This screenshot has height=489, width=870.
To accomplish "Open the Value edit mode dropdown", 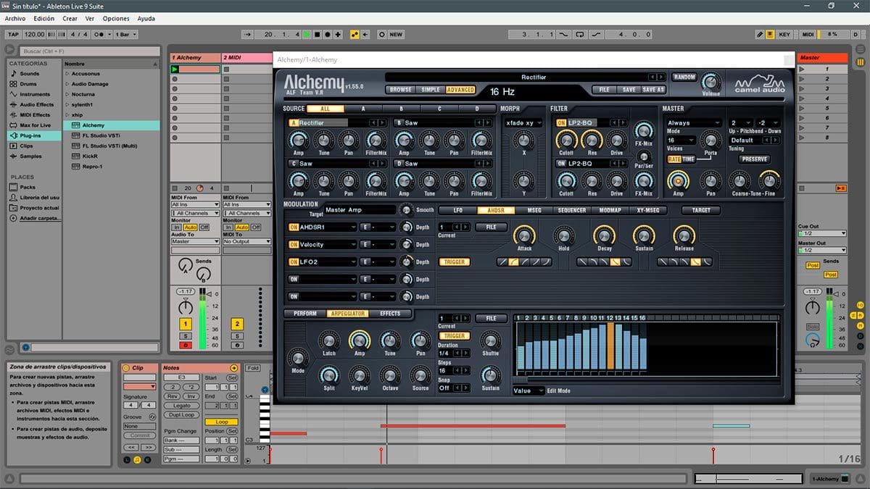I will tap(528, 390).
